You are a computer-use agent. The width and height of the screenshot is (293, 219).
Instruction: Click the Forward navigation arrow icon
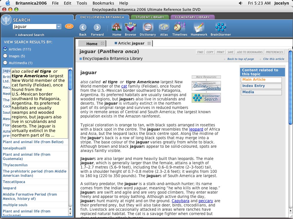pyautogui.click(x=97, y=27)
